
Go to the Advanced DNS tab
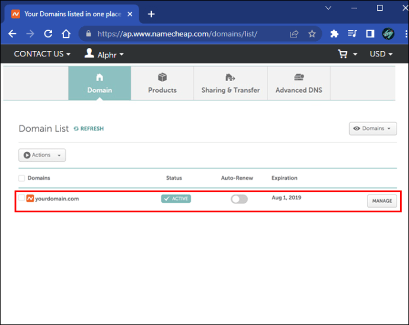[299, 83]
